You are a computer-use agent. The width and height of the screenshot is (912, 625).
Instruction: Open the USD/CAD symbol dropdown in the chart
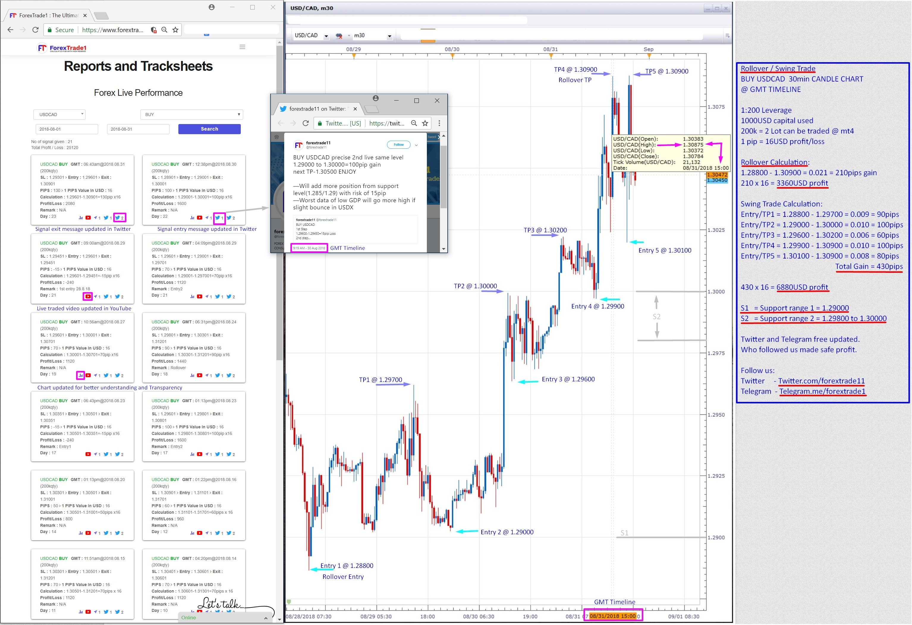tap(326, 36)
